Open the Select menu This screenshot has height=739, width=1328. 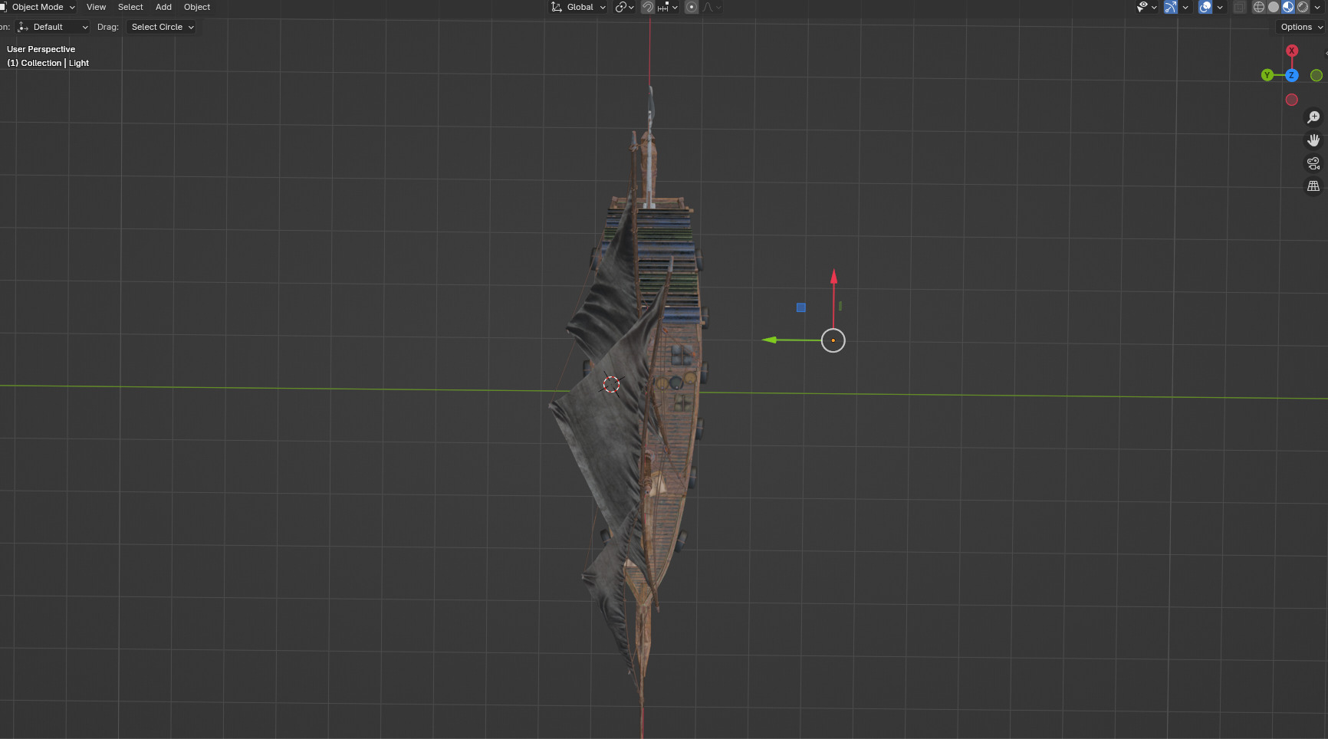tap(130, 7)
